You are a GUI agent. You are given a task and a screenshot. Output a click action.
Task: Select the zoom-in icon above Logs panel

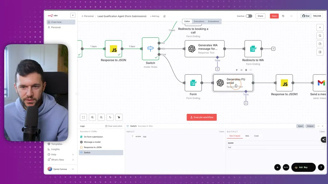tap(92, 117)
